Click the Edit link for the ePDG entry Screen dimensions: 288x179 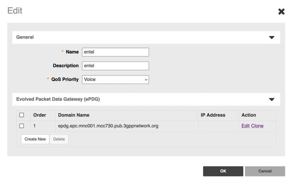245,126
